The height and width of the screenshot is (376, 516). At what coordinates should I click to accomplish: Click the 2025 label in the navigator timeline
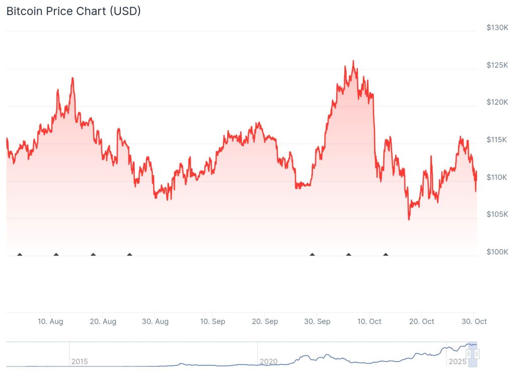pyautogui.click(x=457, y=361)
